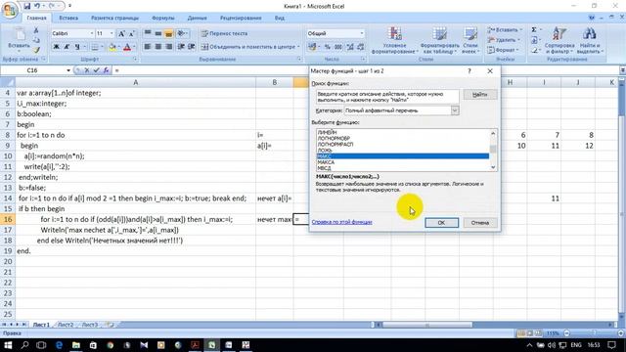
Task: Click the Найти button in function wizard
Action: [x=480, y=95]
